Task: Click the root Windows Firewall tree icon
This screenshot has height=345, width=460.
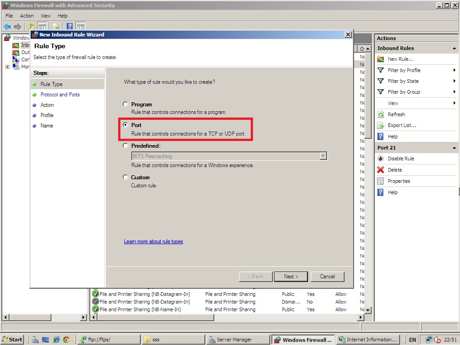Action: coord(7,38)
